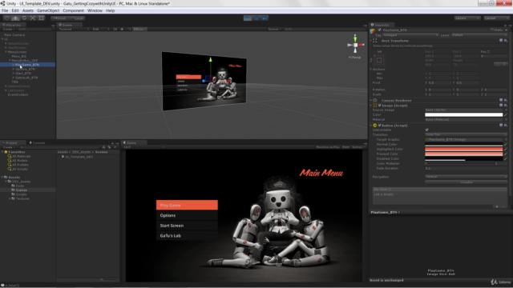Screen dimensions: 513x288
Task: Click the Visualize navigation button
Action: 466,182
